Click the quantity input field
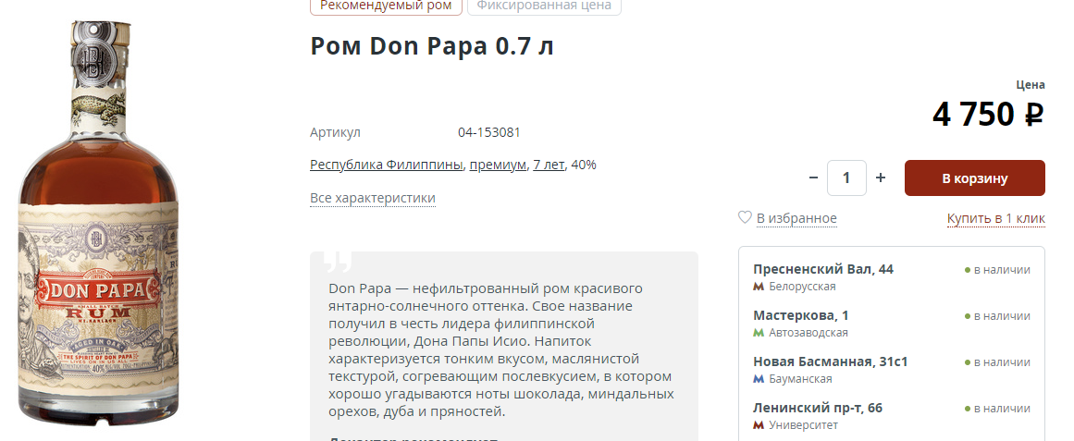This screenshot has width=1074, height=441. (x=846, y=178)
